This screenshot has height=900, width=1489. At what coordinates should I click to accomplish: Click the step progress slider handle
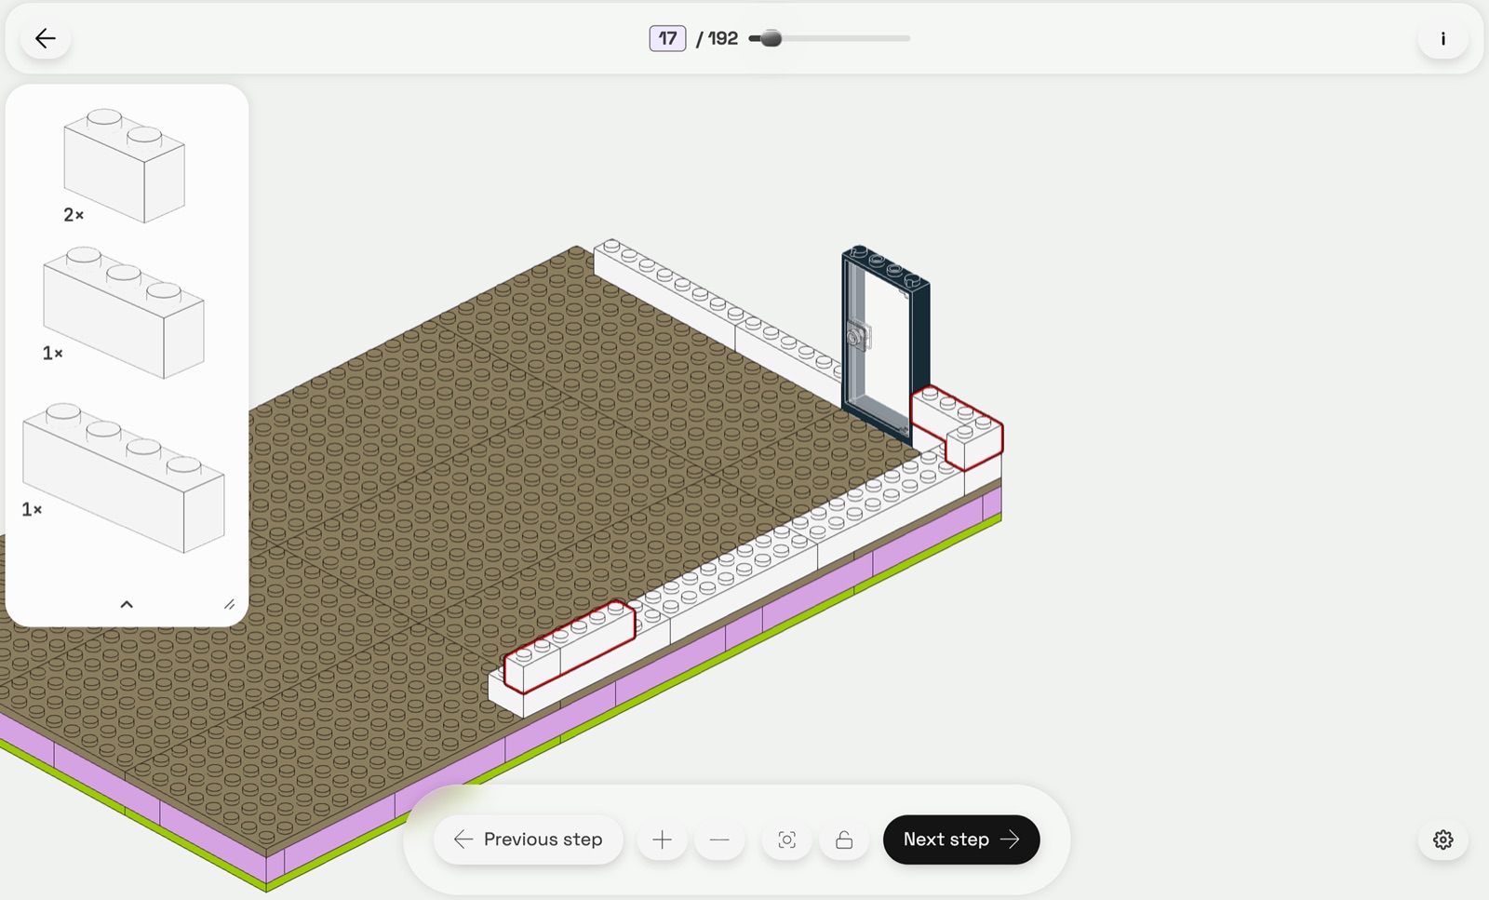click(771, 38)
